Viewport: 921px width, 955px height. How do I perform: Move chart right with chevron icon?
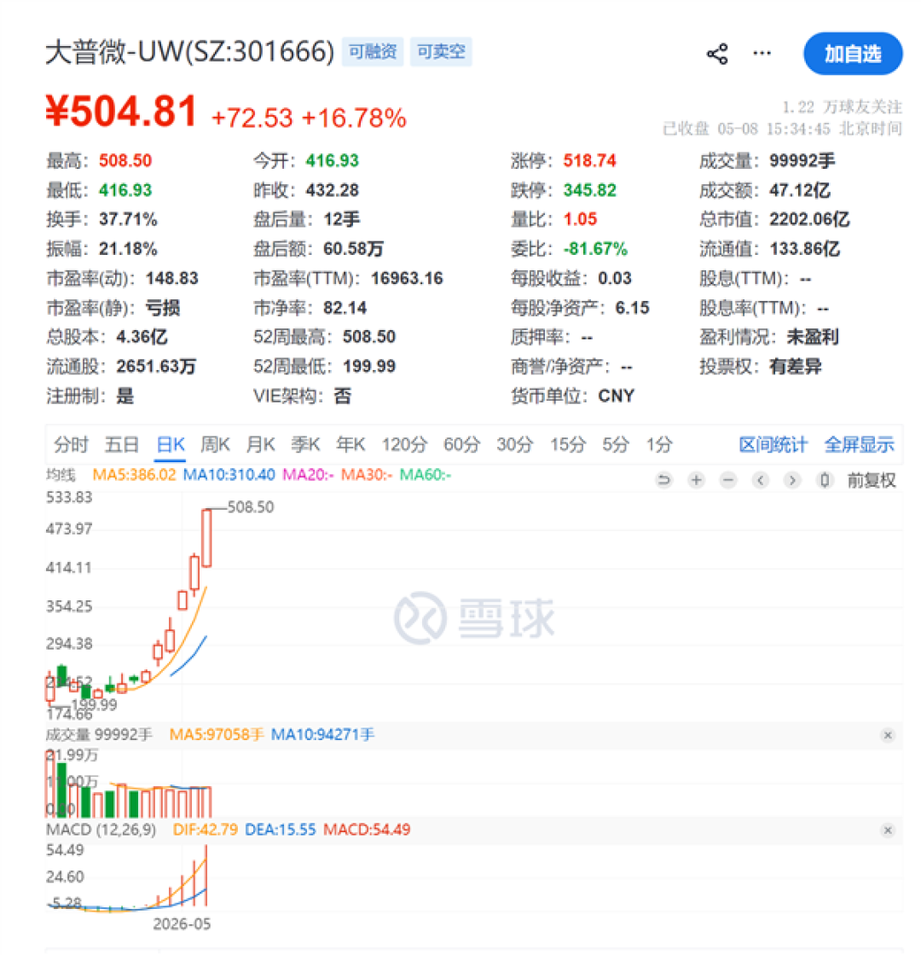(792, 481)
